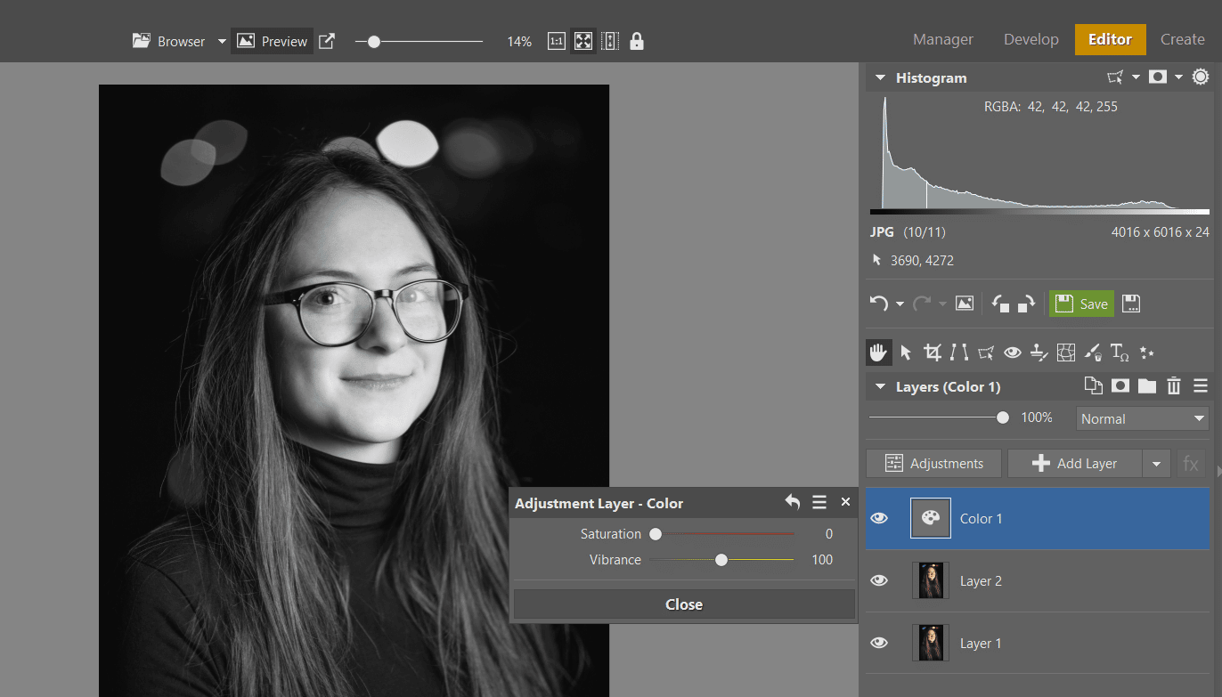Screen dimensions: 1222x697
Task: Open preview in external window icon
Action: 327,41
